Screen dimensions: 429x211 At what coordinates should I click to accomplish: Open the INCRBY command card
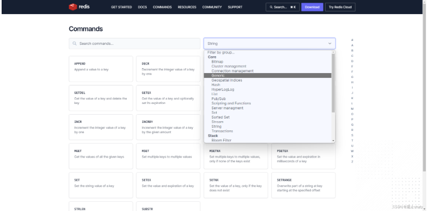pyautogui.click(x=168, y=127)
